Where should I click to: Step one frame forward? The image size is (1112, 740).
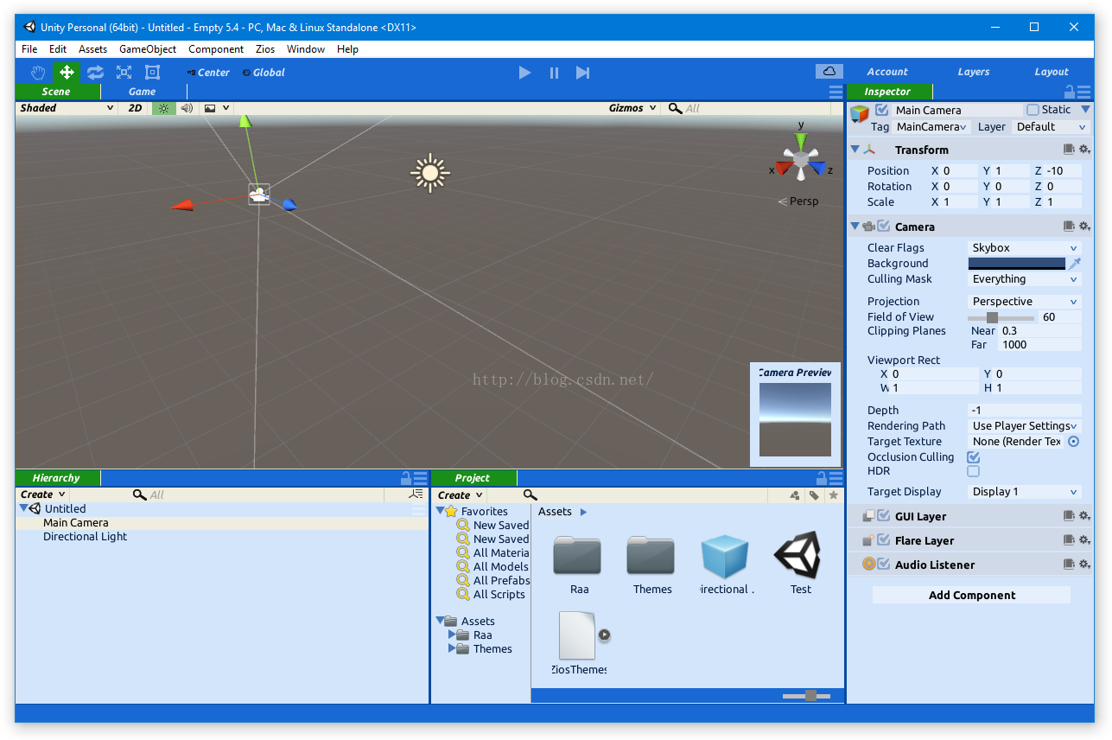583,73
